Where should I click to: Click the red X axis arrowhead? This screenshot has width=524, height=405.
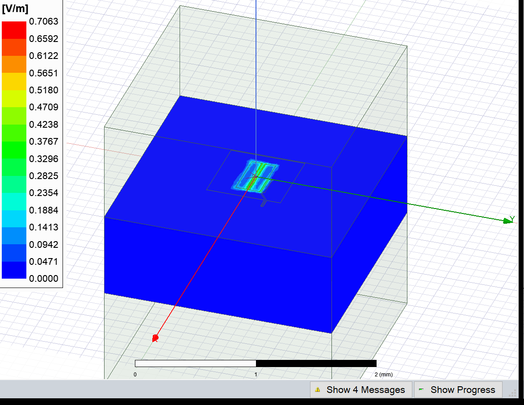[155, 338]
